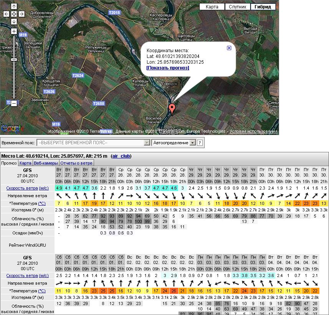This screenshot has width=329, height=315.
Task: Switch map view to Карта
Action: pos(212,7)
